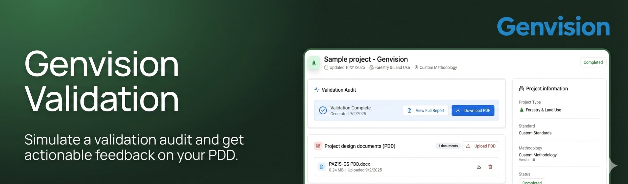The width and height of the screenshot is (628, 184).
Task: Click the Project information header icon
Action: click(x=521, y=89)
